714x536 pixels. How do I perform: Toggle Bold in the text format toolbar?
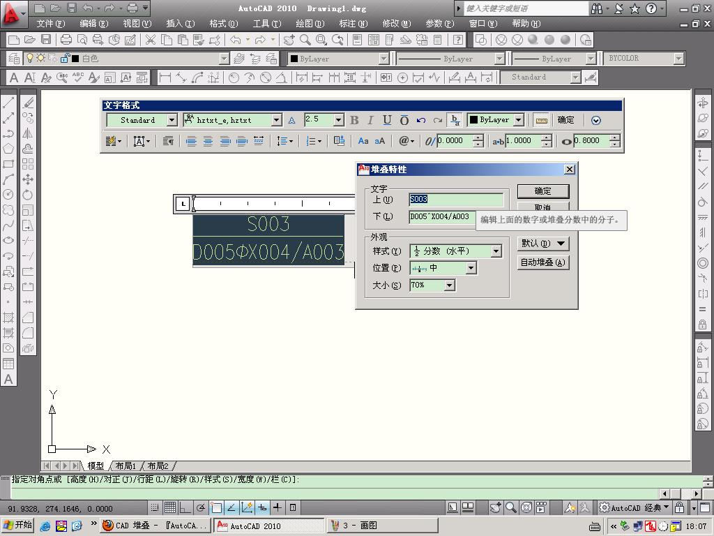click(x=354, y=120)
